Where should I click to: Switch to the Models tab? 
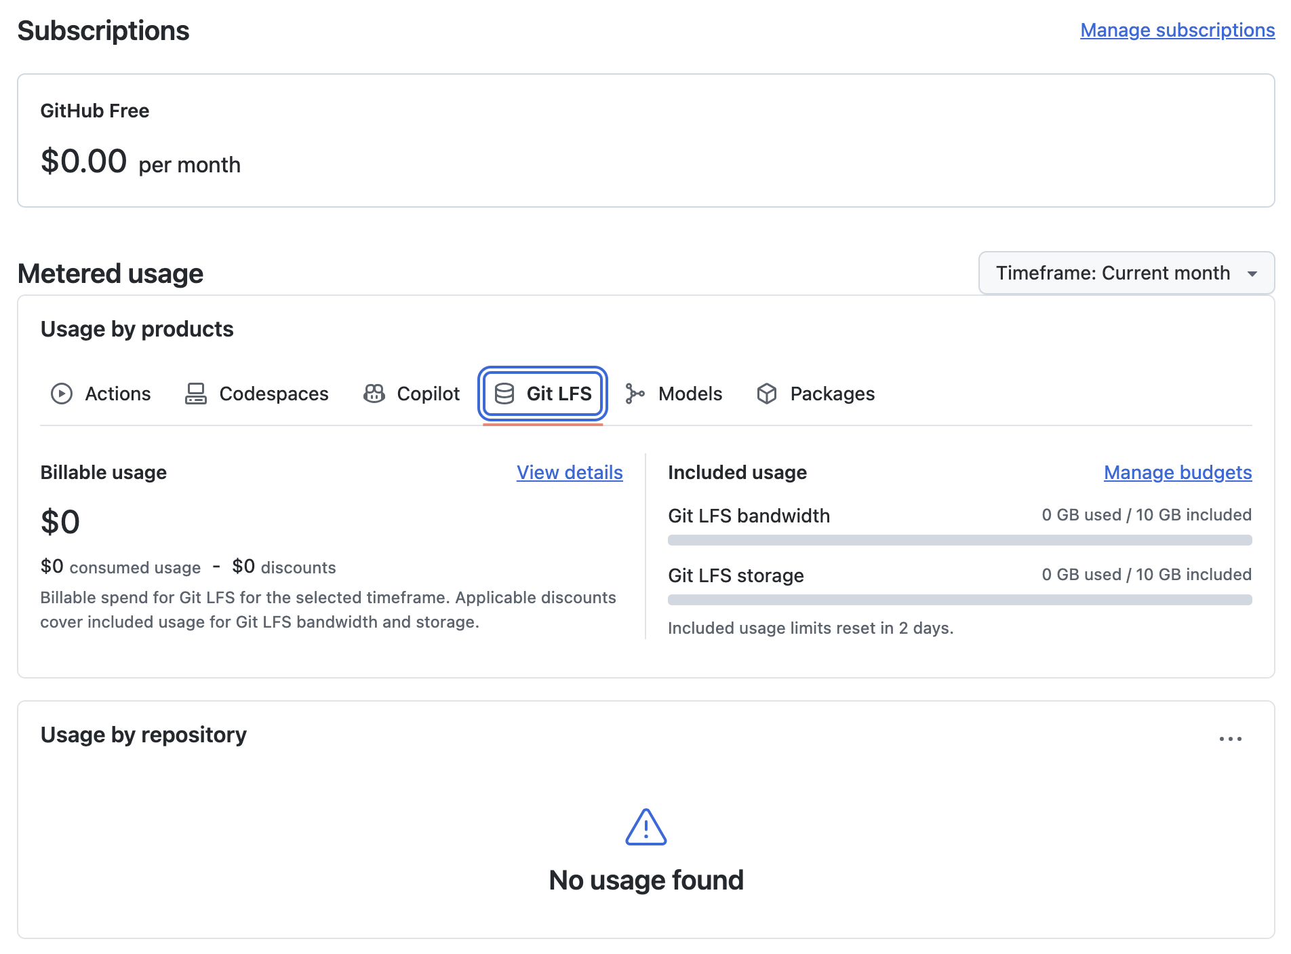tap(674, 394)
